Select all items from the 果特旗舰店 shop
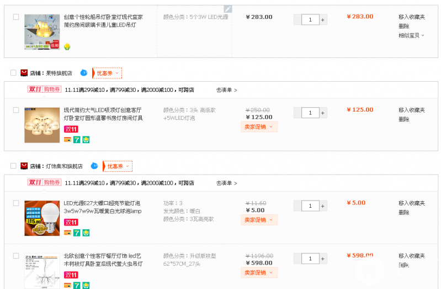Viewport: 441px width, 289px height. click(x=14, y=73)
